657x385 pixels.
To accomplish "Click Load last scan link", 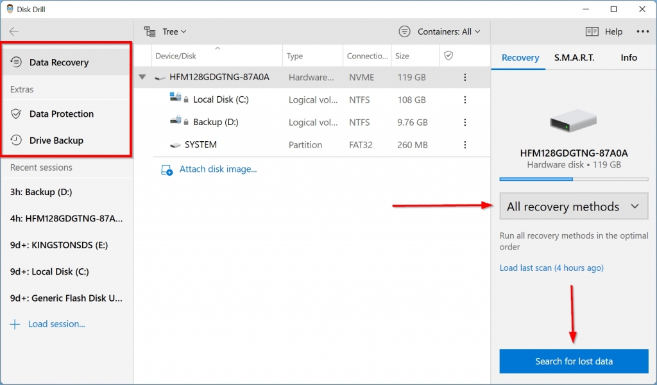I will pyautogui.click(x=550, y=268).
